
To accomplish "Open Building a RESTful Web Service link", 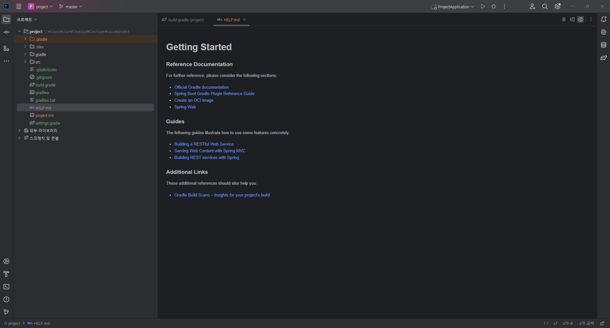I will pos(204,144).
